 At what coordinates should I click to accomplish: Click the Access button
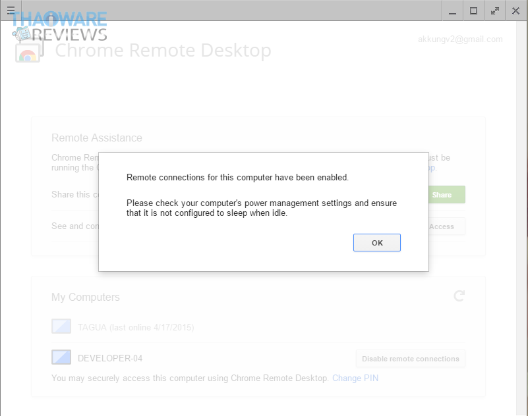pyautogui.click(x=446, y=226)
